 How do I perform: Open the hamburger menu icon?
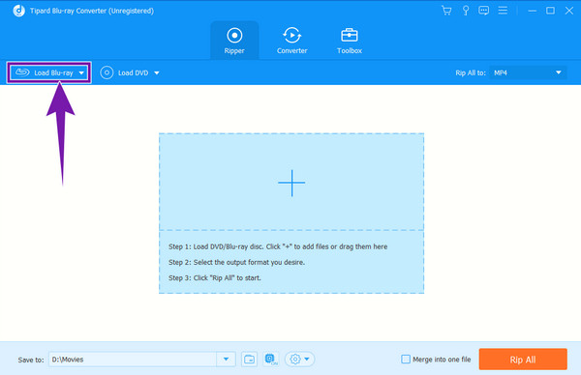[503, 11]
